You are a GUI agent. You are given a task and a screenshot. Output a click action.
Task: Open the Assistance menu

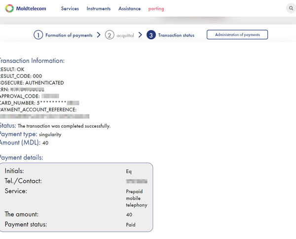point(129,9)
